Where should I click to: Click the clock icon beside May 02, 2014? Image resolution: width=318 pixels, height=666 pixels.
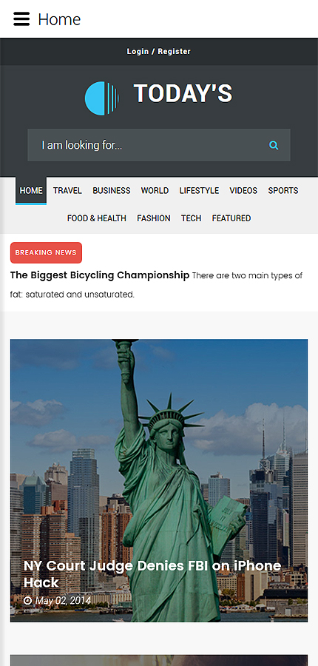(27, 601)
